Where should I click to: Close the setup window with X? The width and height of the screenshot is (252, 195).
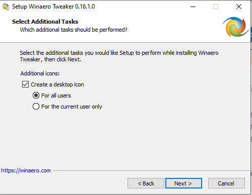point(239,7)
